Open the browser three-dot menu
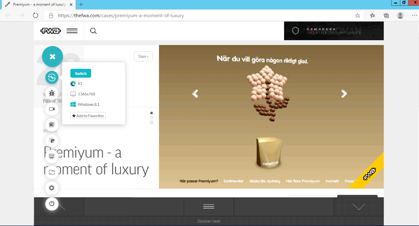The height and width of the screenshot is (226, 419). pyautogui.click(x=414, y=15)
